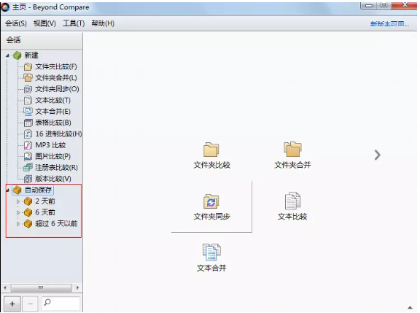Click the horizontal scrollbar thumb
420x313 pixels.
[x=41, y=287]
